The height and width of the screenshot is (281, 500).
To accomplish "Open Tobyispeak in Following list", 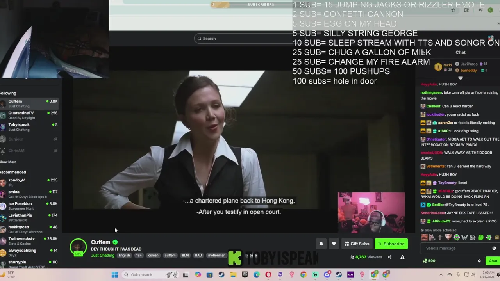I will tap(29, 127).
